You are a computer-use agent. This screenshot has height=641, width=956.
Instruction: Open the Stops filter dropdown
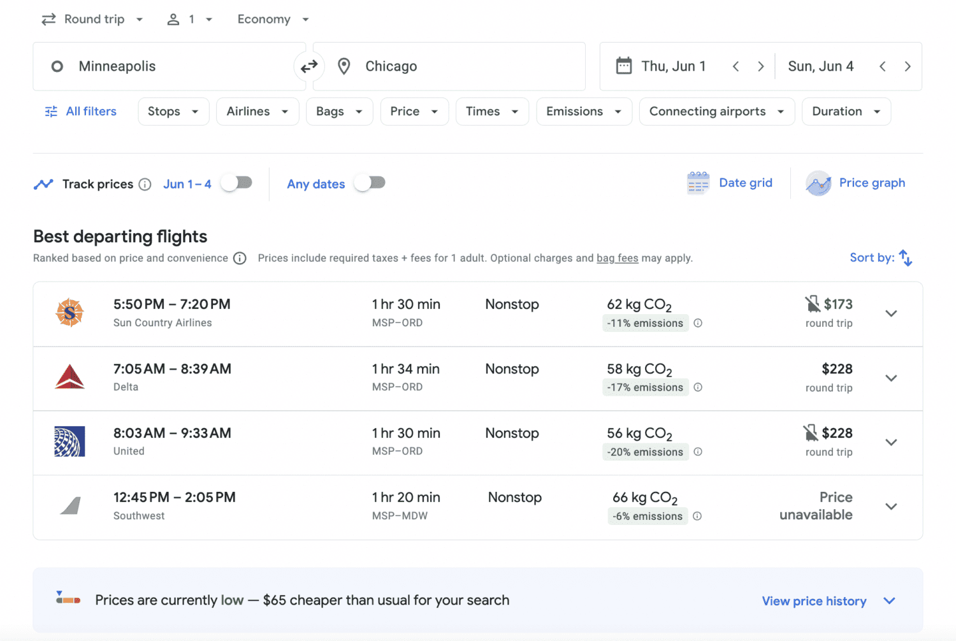pos(173,111)
